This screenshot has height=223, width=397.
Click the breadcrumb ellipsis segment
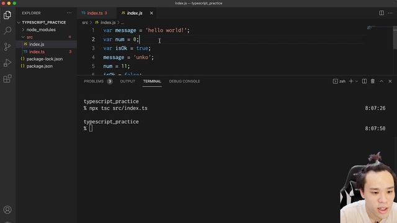tap(123, 22)
